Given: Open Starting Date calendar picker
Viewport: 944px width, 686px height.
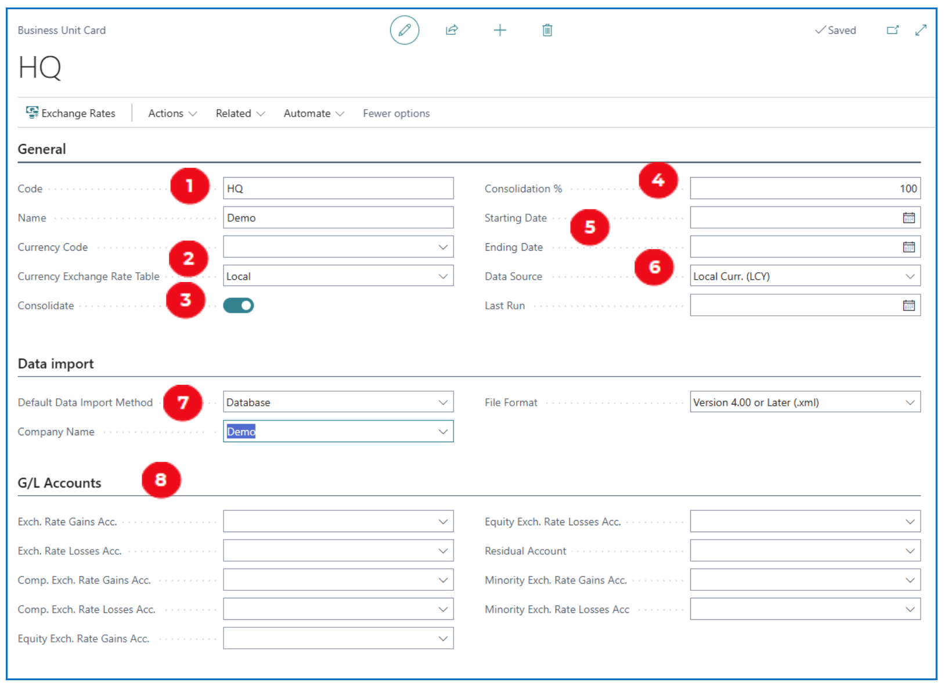Looking at the screenshot, I should point(909,218).
